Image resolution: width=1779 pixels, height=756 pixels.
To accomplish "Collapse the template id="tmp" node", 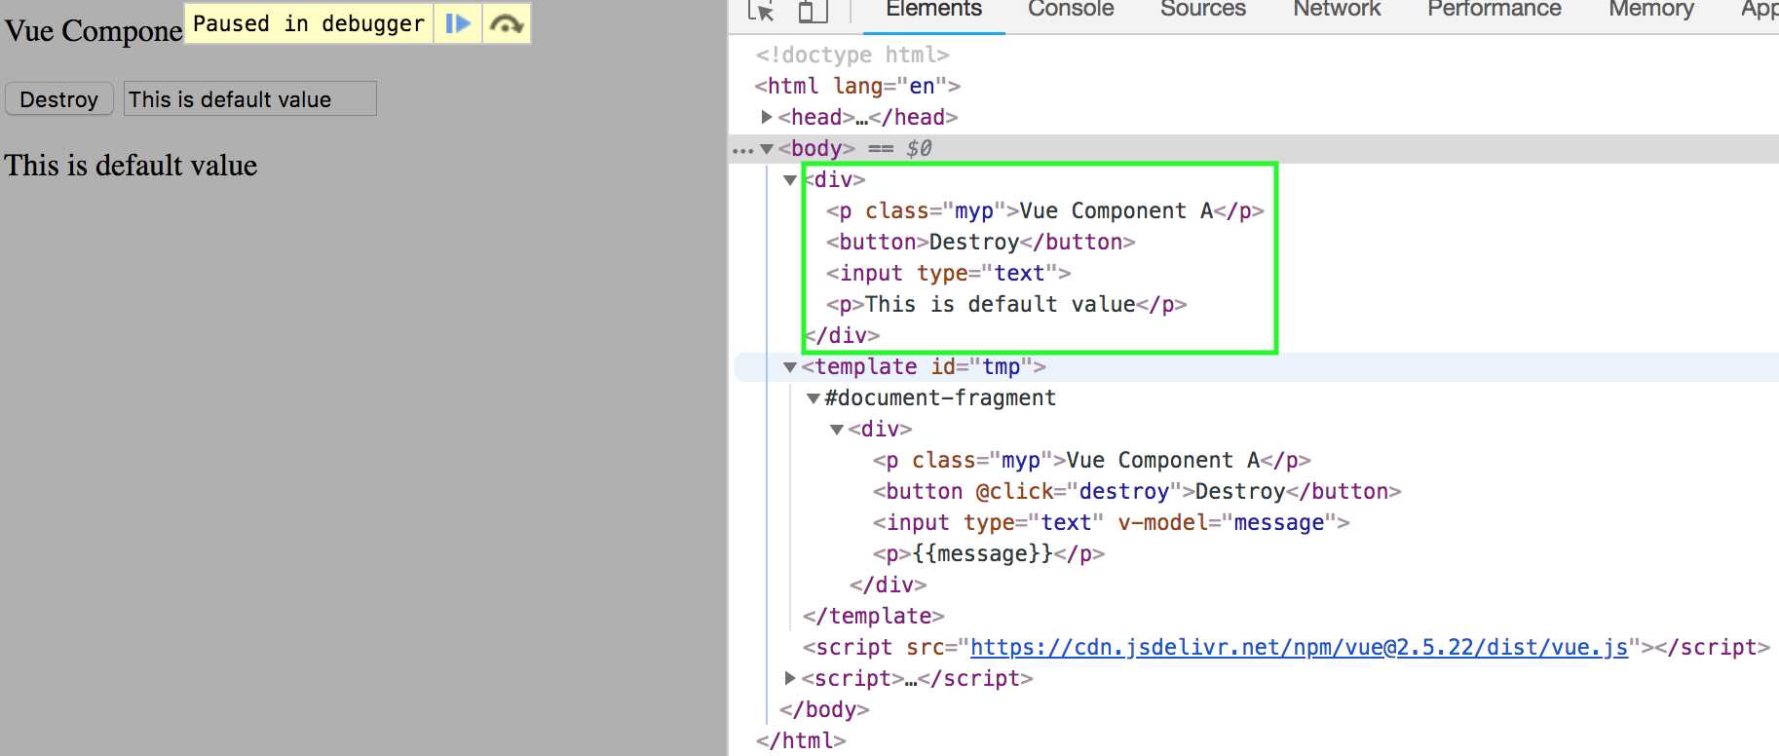I will tap(790, 367).
